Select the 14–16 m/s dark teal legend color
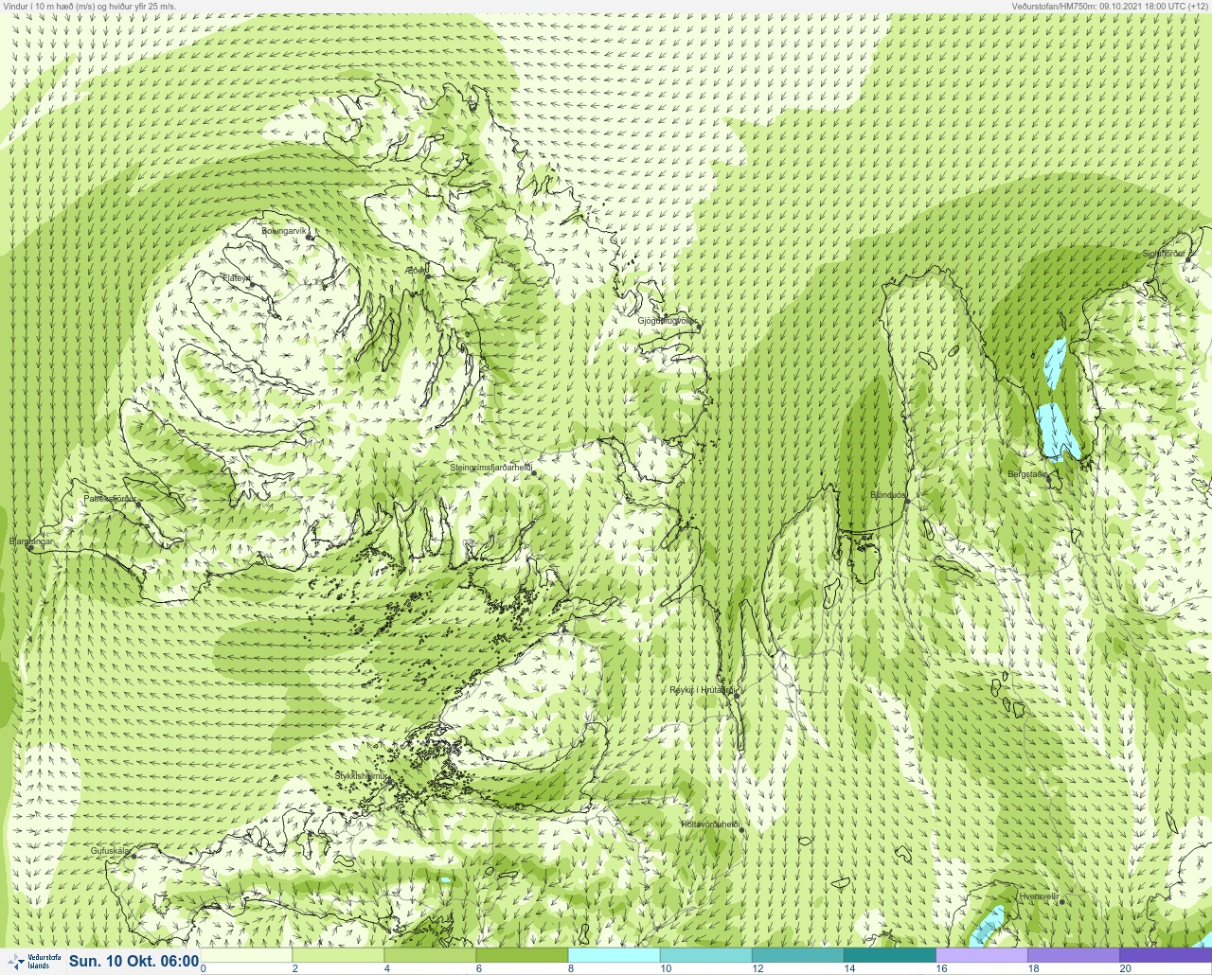Image resolution: width=1212 pixels, height=975 pixels. (x=889, y=955)
